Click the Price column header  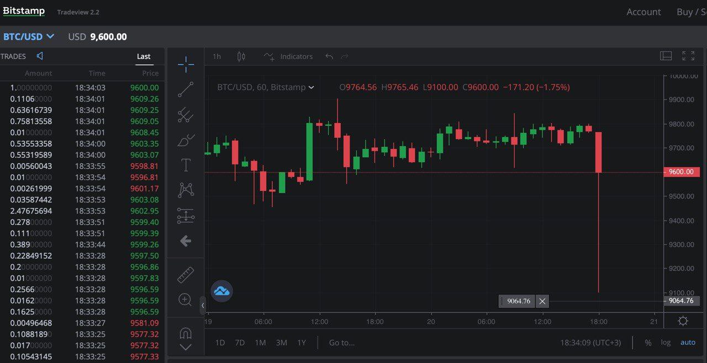(150, 73)
